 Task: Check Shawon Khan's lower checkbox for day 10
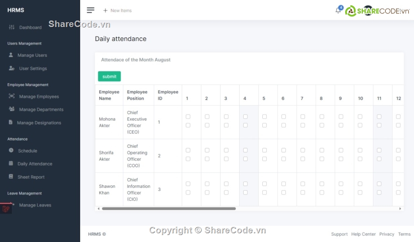coord(360,192)
